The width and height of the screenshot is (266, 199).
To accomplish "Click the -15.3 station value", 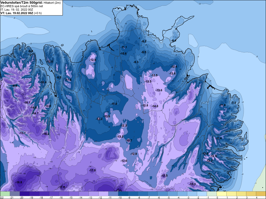I will (x=193, y=184).
